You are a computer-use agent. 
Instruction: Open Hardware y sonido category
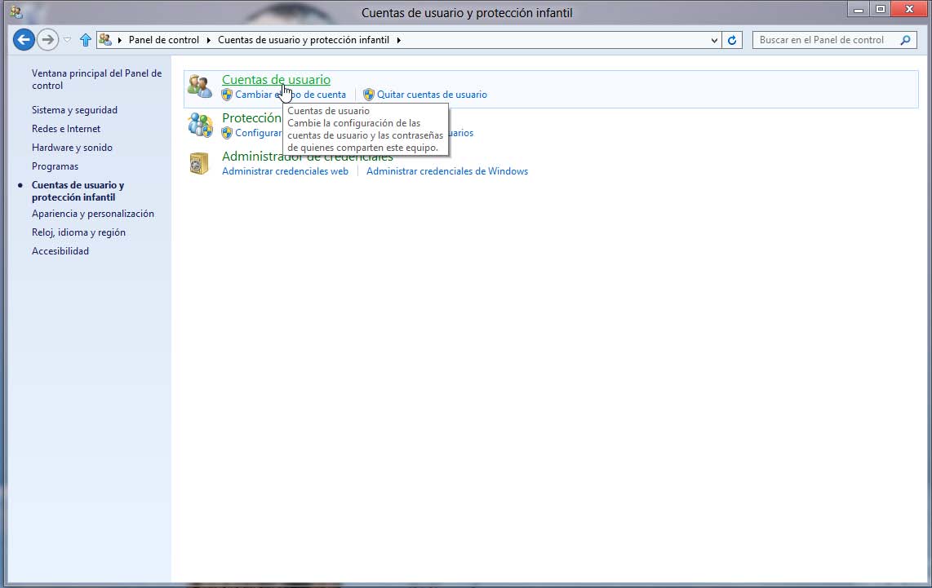(72, 148)
